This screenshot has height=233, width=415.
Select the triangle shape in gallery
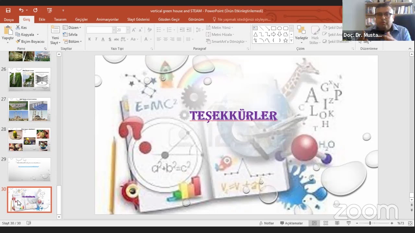(255, 34)
